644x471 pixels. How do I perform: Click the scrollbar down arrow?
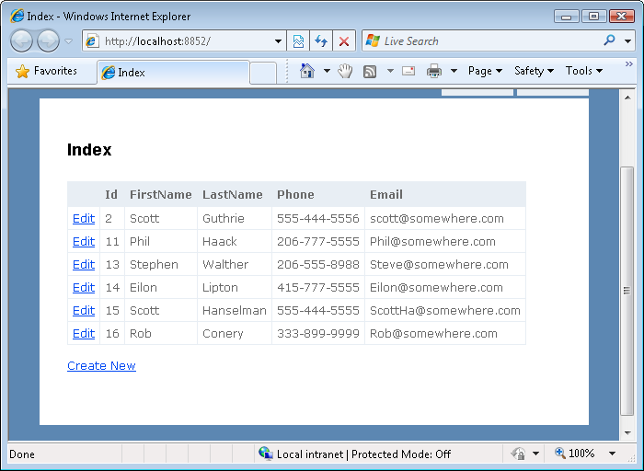click(627, 432)
